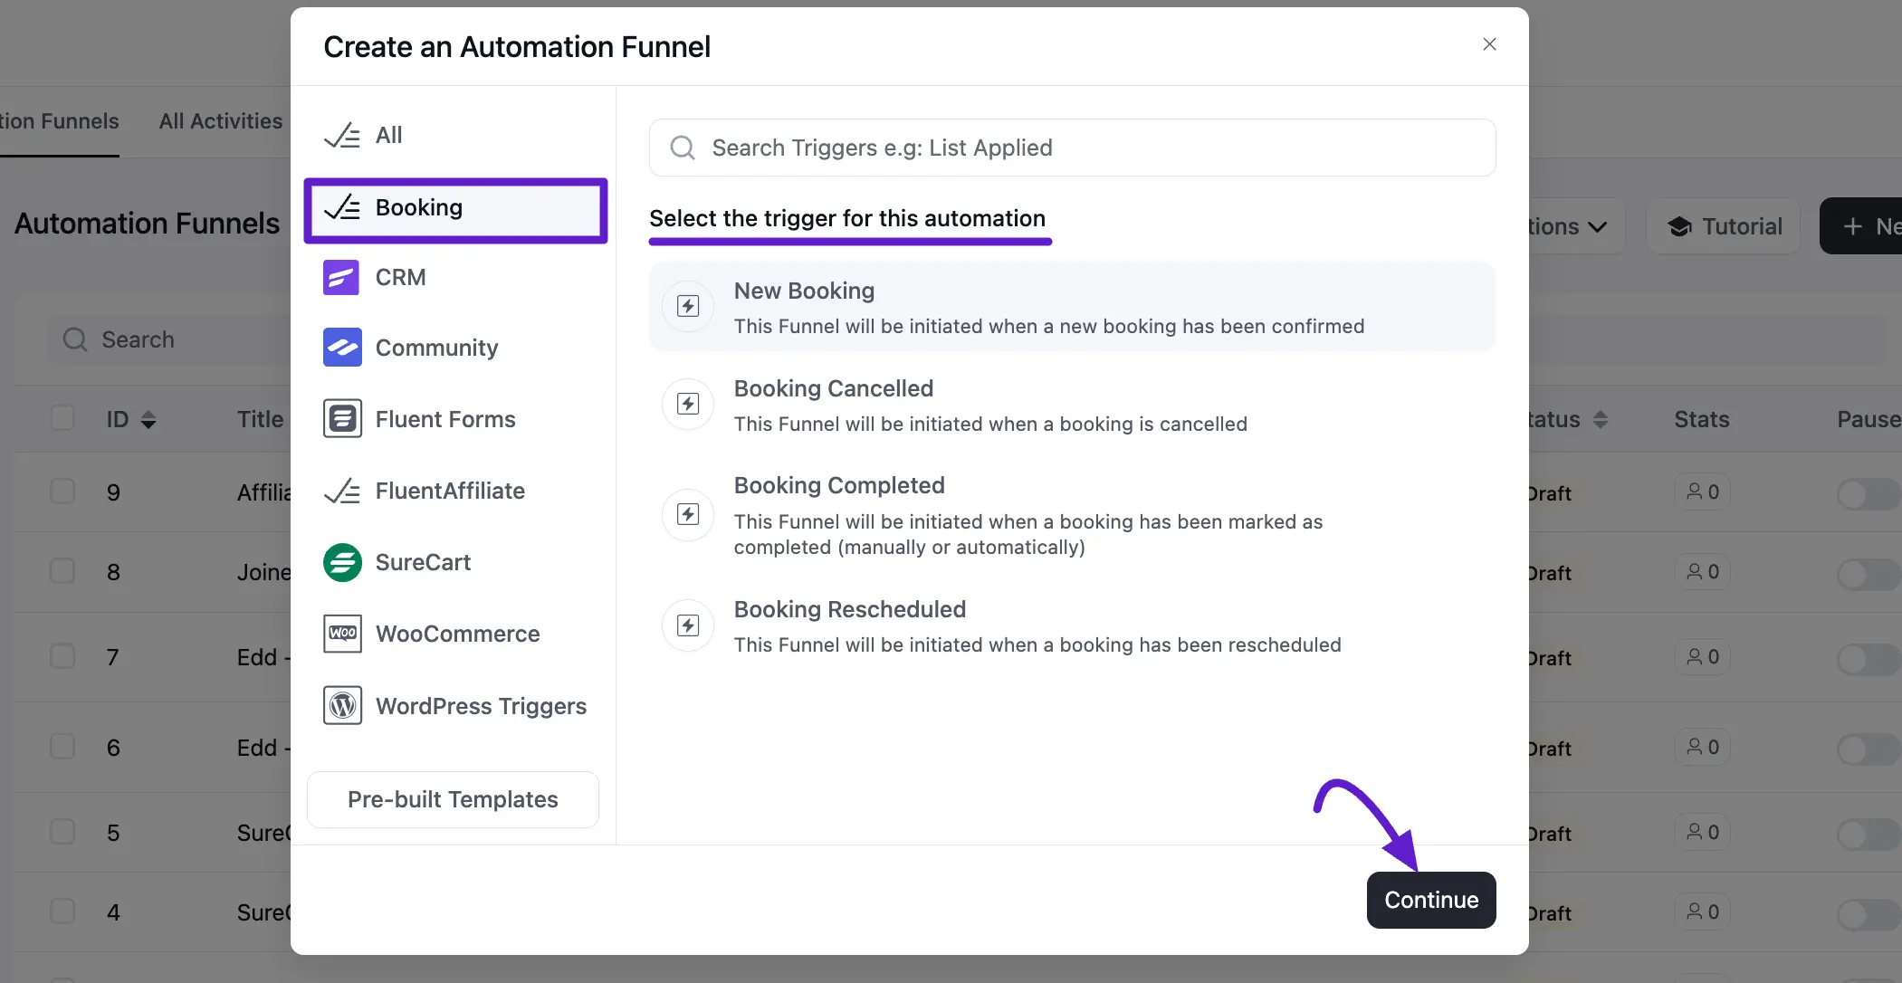Click the sort arrows next to ID column

tap(148, 419)
